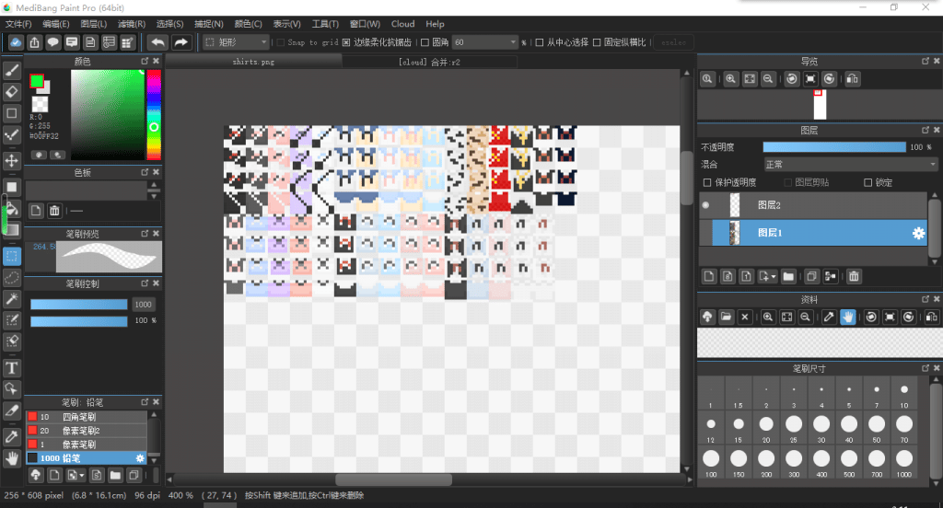The width and height of the screenshot is (943, 508).
Task: Open the 混合 blend mode dropdown
Action: 849,165
